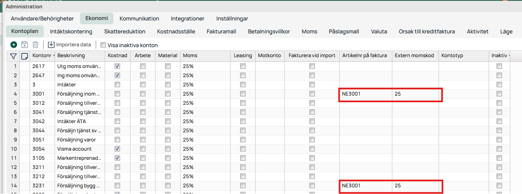Uncheck Kostnad for account 2617
The height and width of the screenshot is (194, 522).
118,66
